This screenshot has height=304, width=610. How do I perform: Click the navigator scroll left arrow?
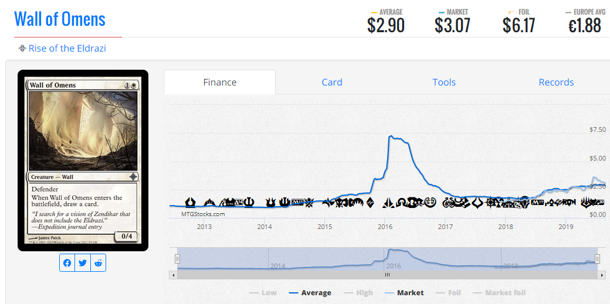[173, 275]
